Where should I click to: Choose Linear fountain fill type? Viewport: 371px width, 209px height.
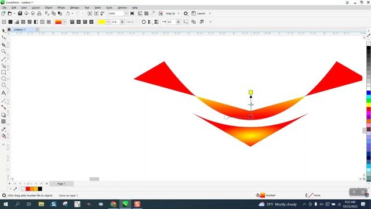tap(72, 22)
